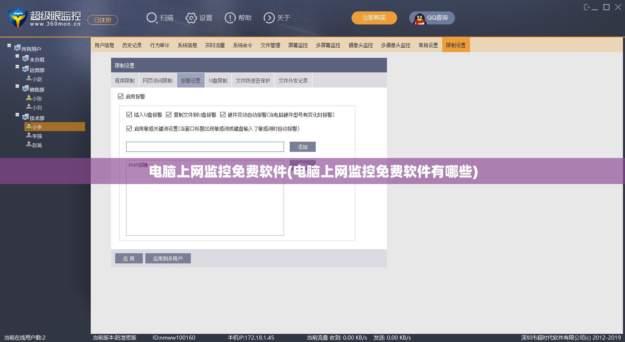625x342 pixels.
Task: Open the 用户信息 top tab
Action: [x=105, y=45]
